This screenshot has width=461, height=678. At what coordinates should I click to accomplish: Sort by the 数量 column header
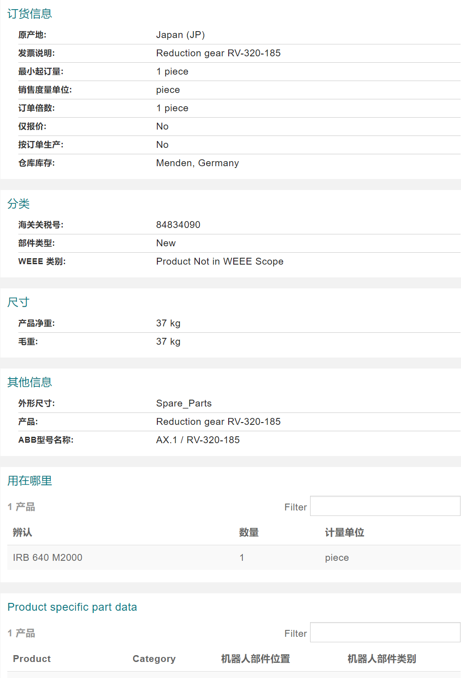[249, 532]
